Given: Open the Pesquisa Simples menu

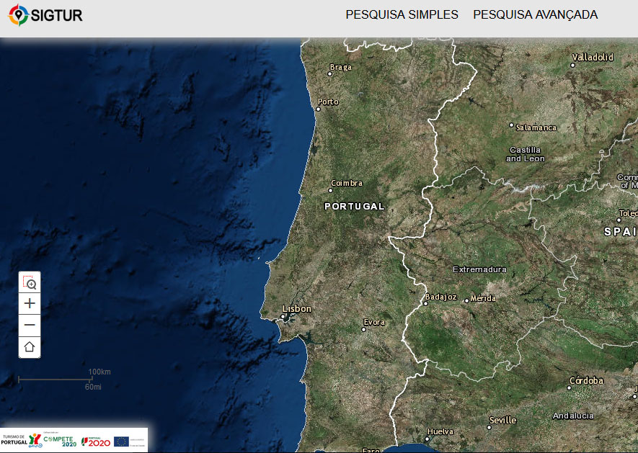Looking at the screenshot, I should pos(402,14).
